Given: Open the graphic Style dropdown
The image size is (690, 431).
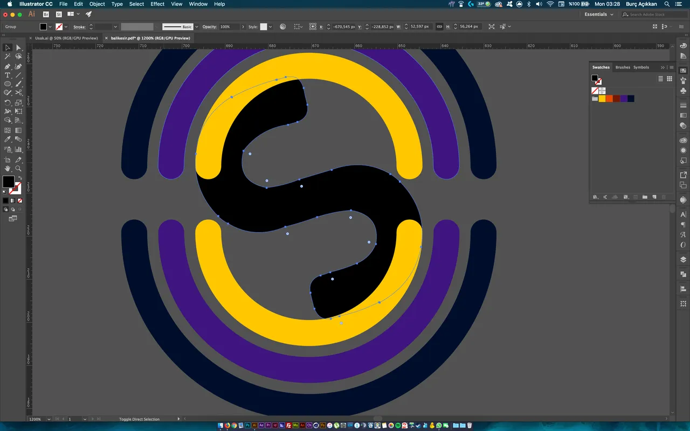Looking at the screenshot, I should click(x=270, y=26).
